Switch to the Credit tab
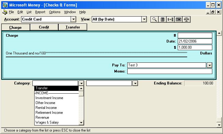This screenshot has height=134, width=223. (x=44, y=27)
